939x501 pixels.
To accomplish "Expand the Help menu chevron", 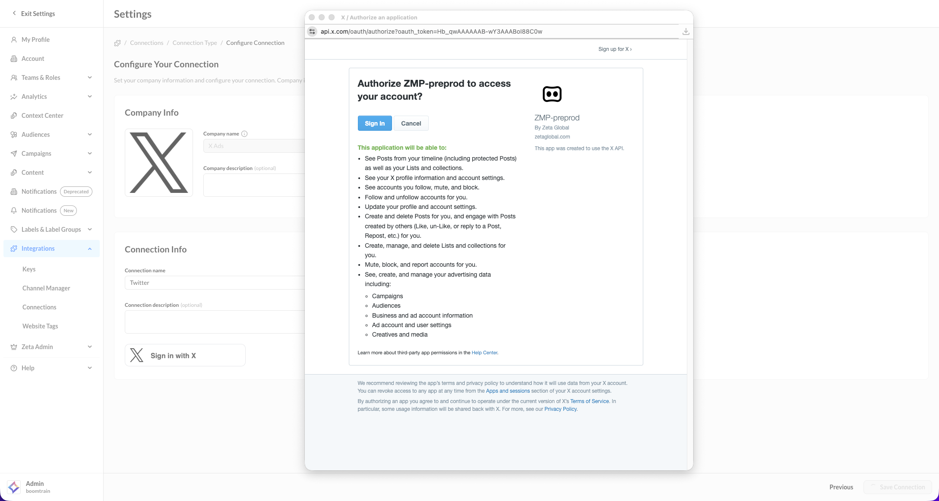I will [x=90, y=368].
